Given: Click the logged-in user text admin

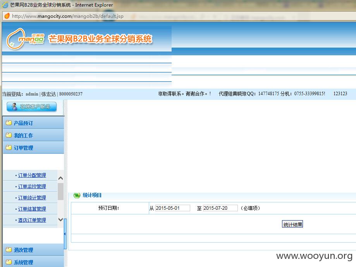Looking at the screenshot, I should 32,94.
